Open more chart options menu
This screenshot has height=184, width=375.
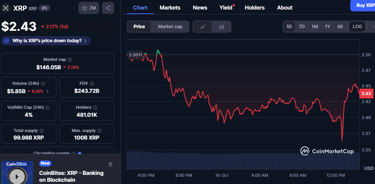coord(371,27)
